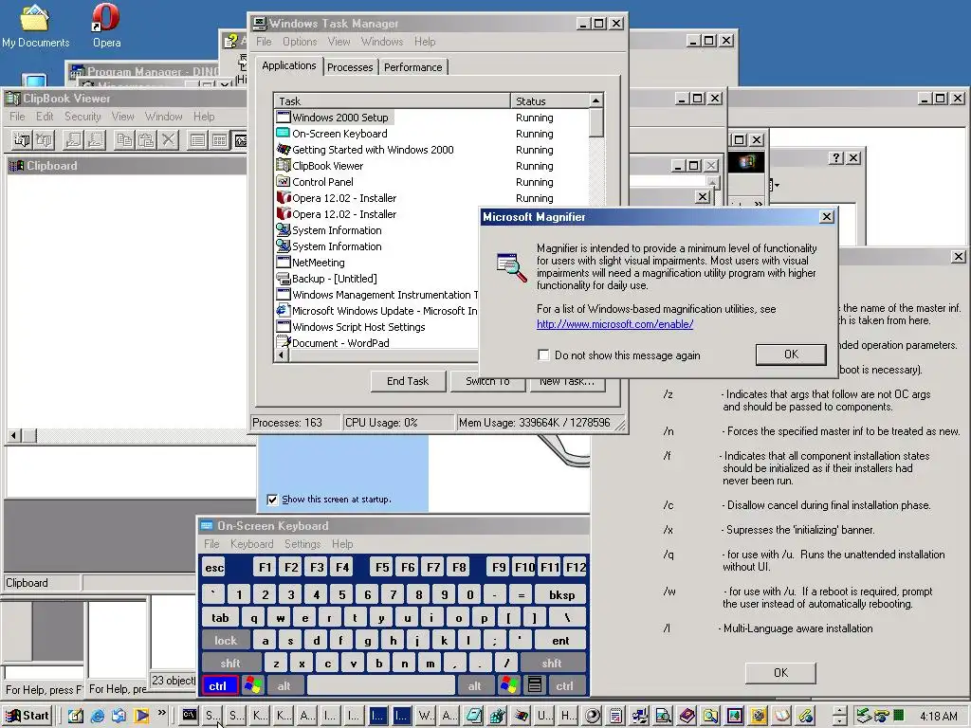The image size is (971, 728).
Task: Click Show Desktop in the Quick Launch bar
Action: click(76, 716)
